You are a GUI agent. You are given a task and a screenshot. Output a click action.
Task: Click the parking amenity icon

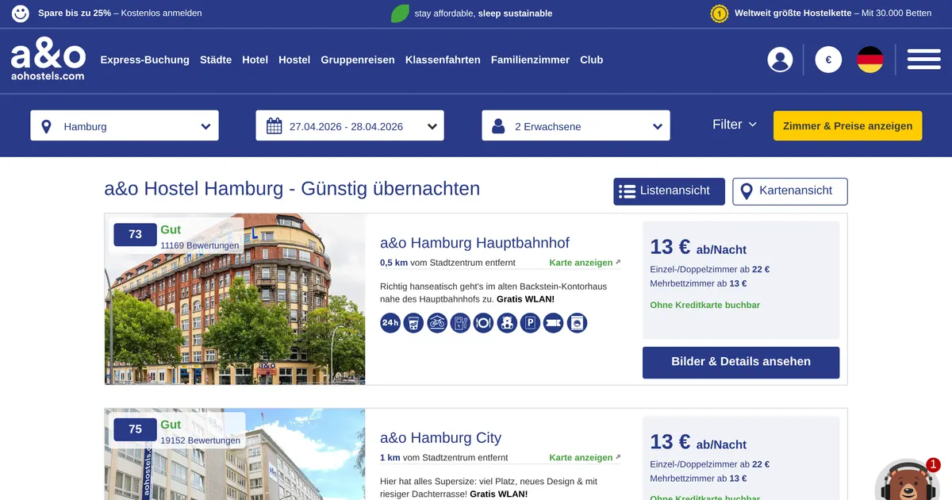[530, 323]
